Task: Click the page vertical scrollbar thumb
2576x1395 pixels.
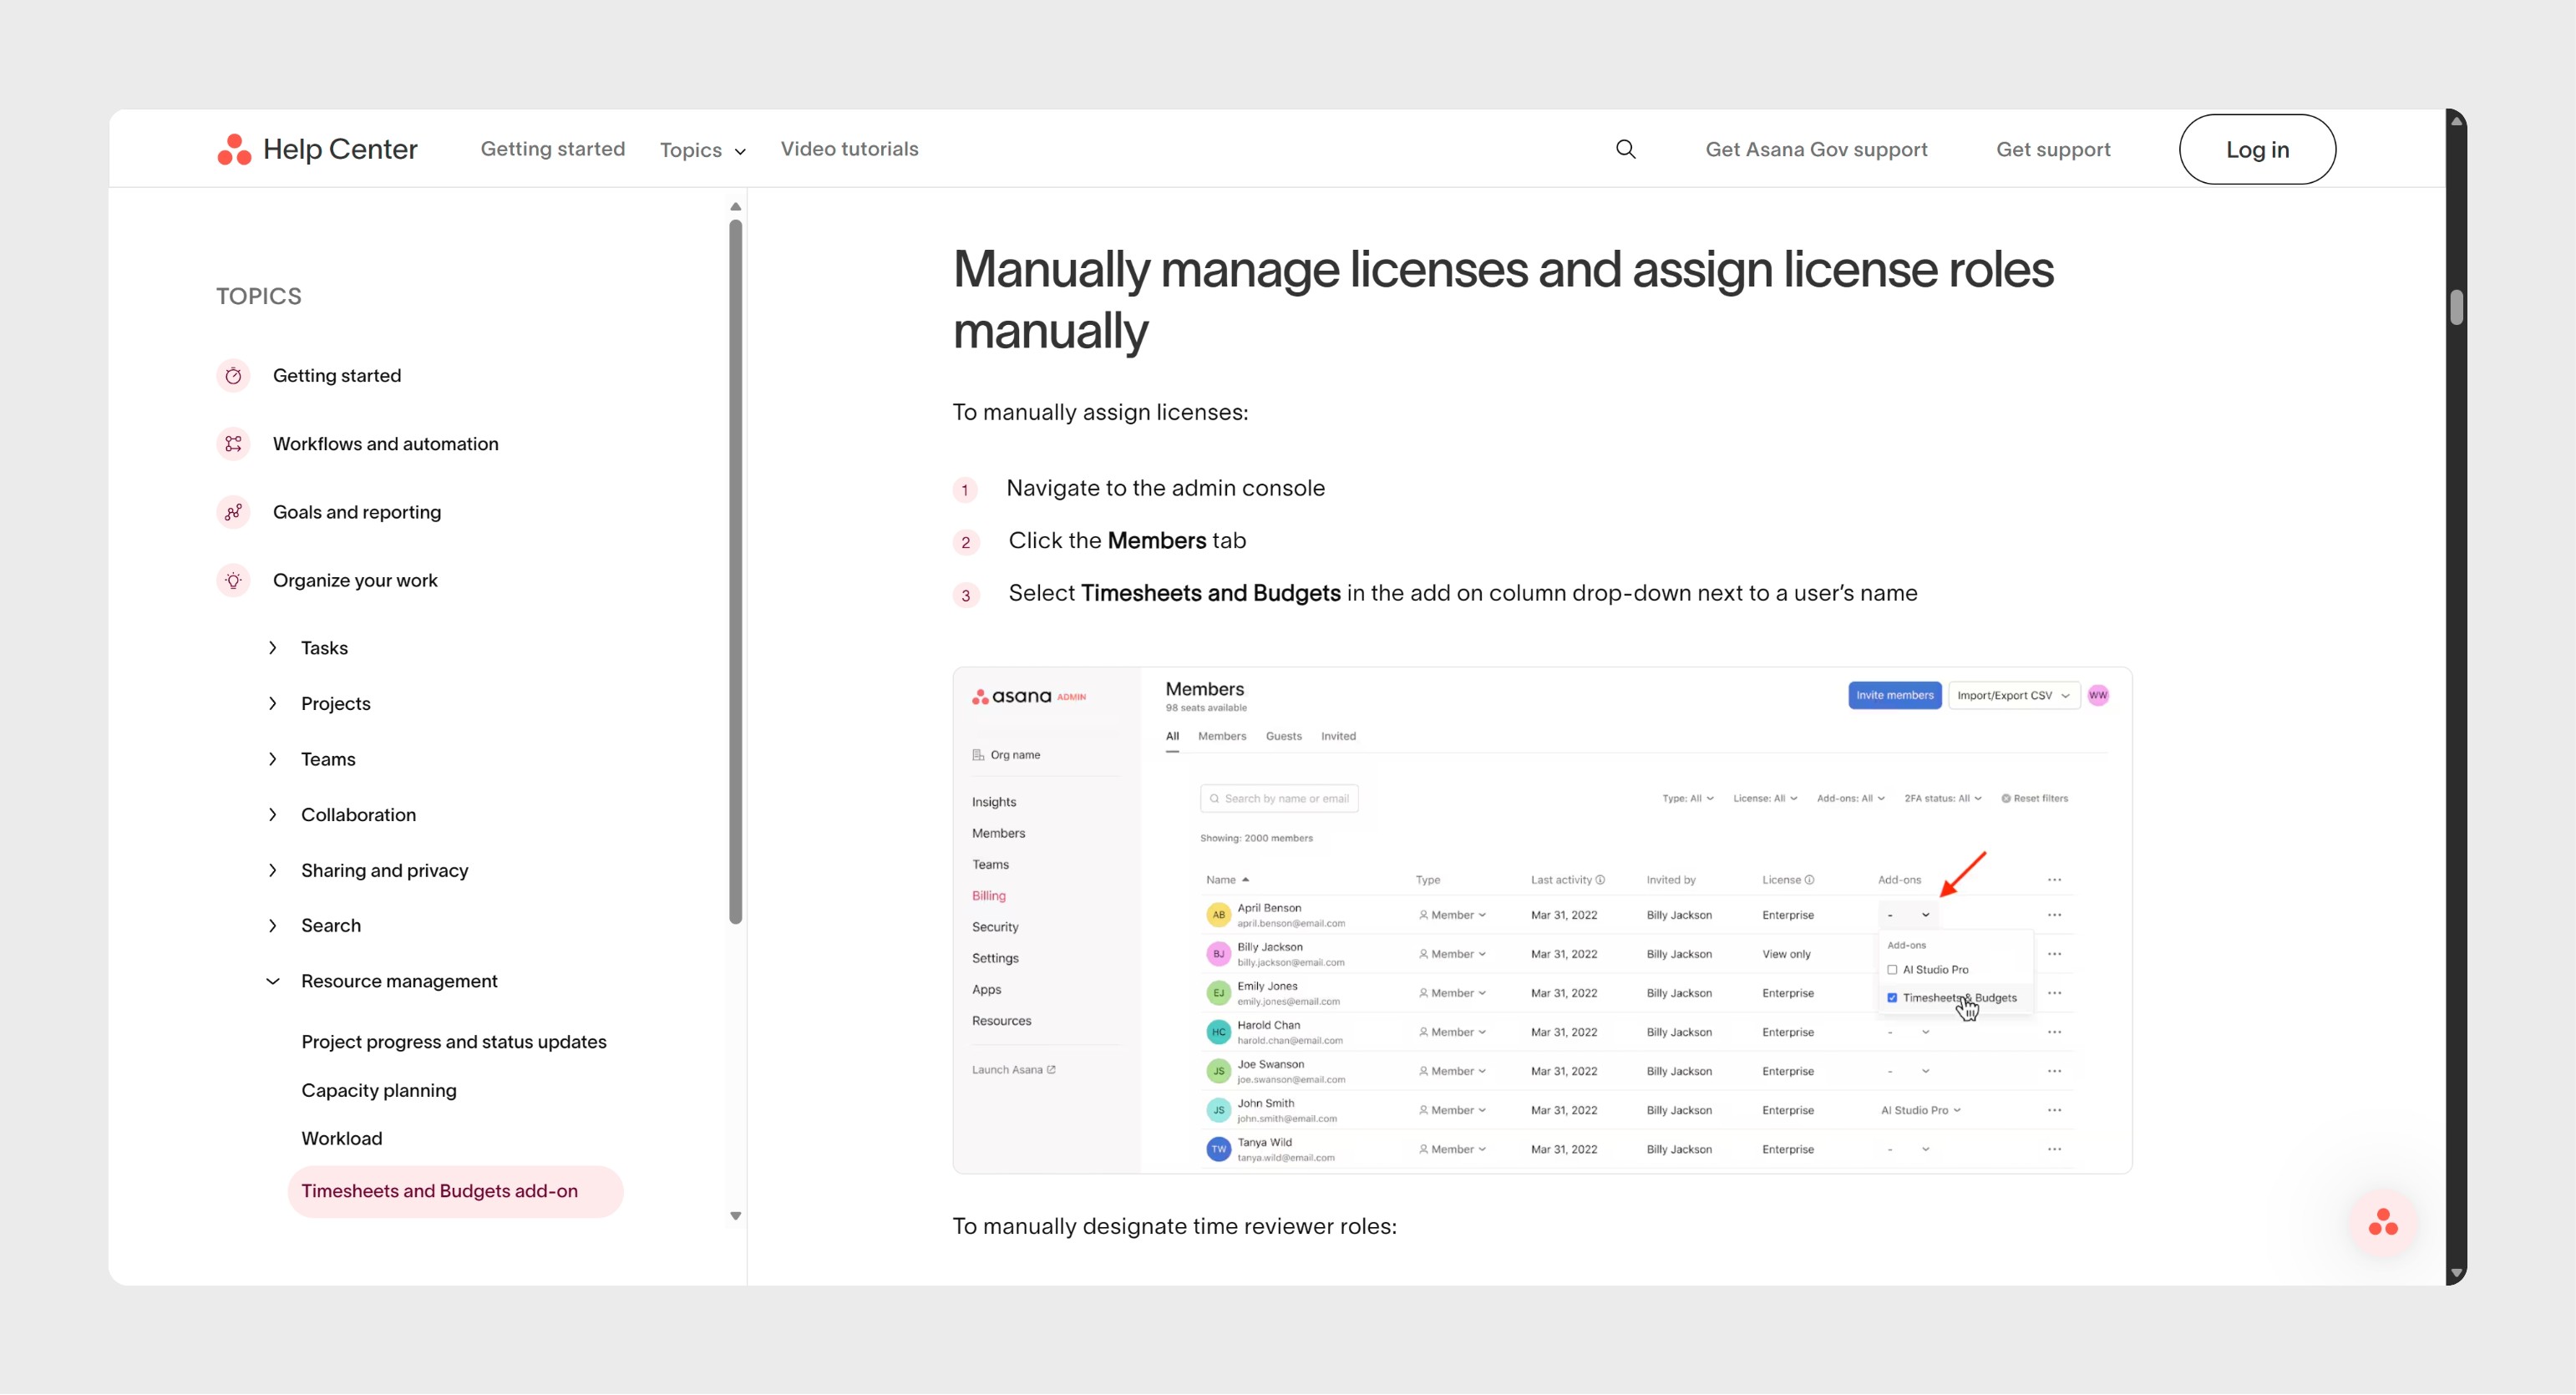Action: point(2456,307)
